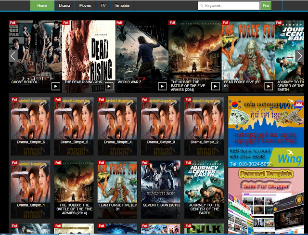This screenshot has width=308, height=235.
Task: Open Drama_Simple_6 thumbnail
Action: [x=30, y=126]
